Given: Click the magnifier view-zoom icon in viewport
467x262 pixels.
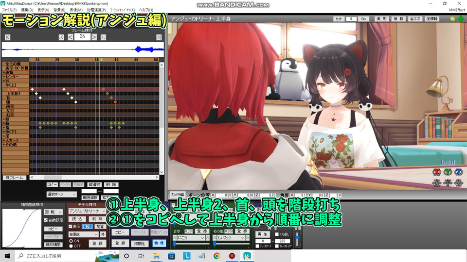Looking at the screenshot, I should [x=452, y=19].
